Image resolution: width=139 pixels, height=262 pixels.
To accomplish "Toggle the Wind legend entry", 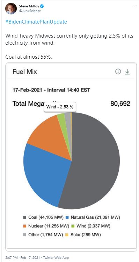I will coord(91,226).
